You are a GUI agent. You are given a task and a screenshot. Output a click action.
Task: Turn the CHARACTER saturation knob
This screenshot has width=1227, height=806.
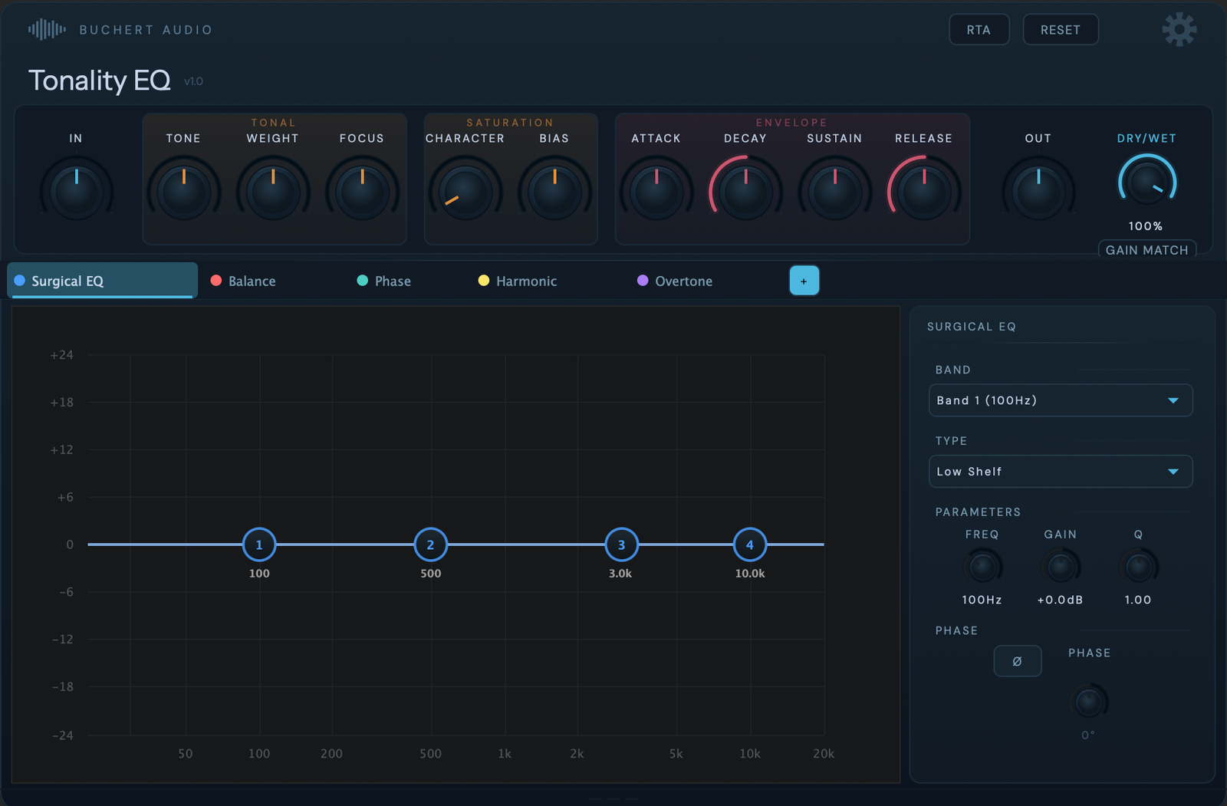click(465, 190)
